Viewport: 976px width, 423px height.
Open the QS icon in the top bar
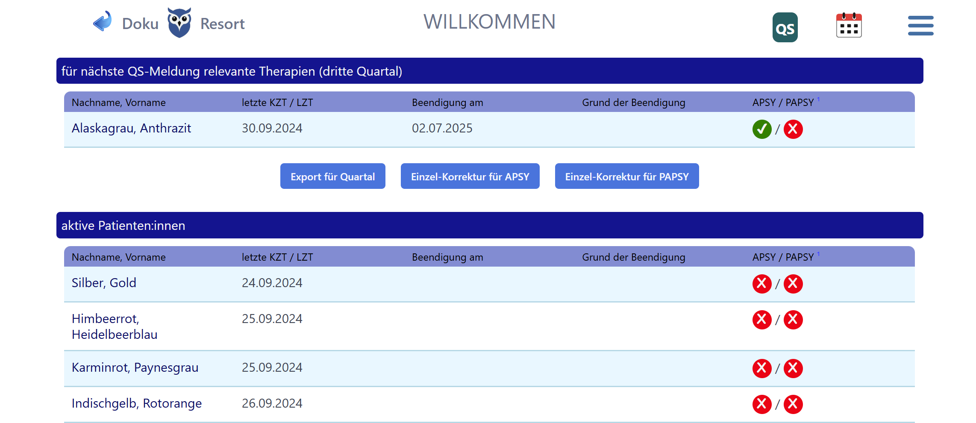[x=785, y=27]
